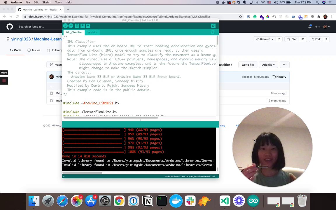Switch to the IMU_Classifier sketch tab
The height and width of the screenshot is (210, 336).
point(74,32)
